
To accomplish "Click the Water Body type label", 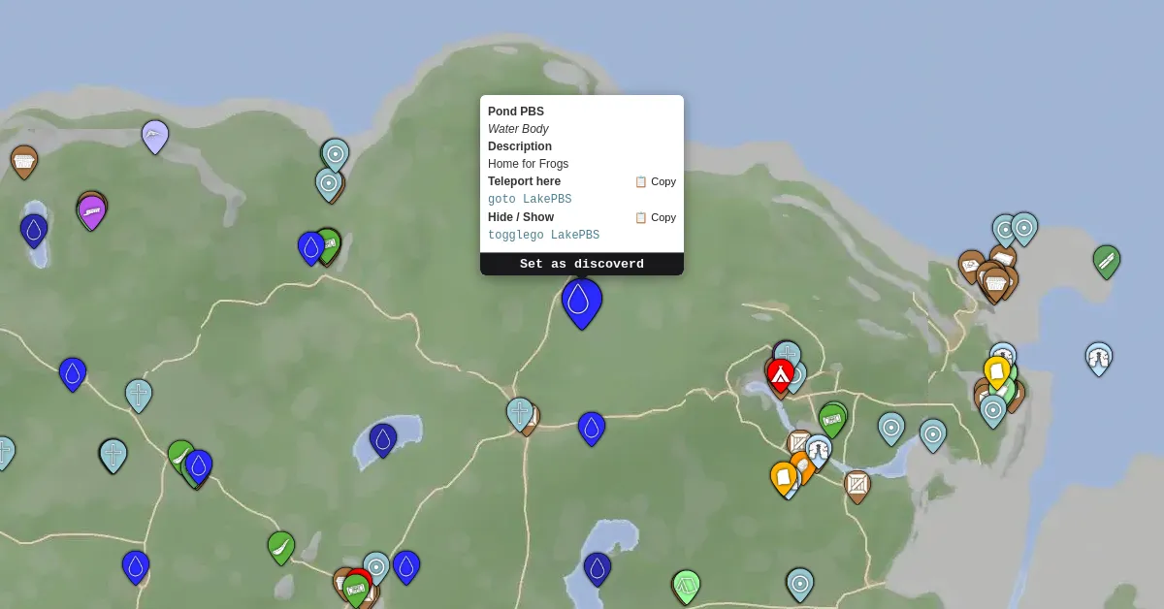I will 518,129.
